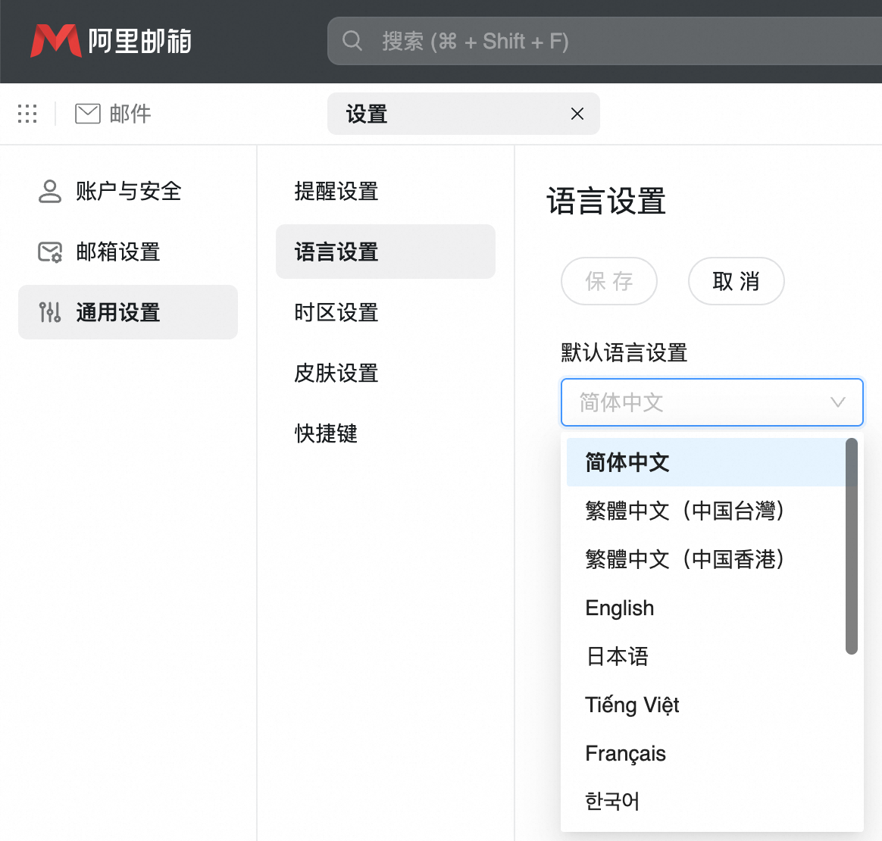Click the Alimail red M logo
The width and height of the screenshot is (882, 841).
tap(55, 40)
